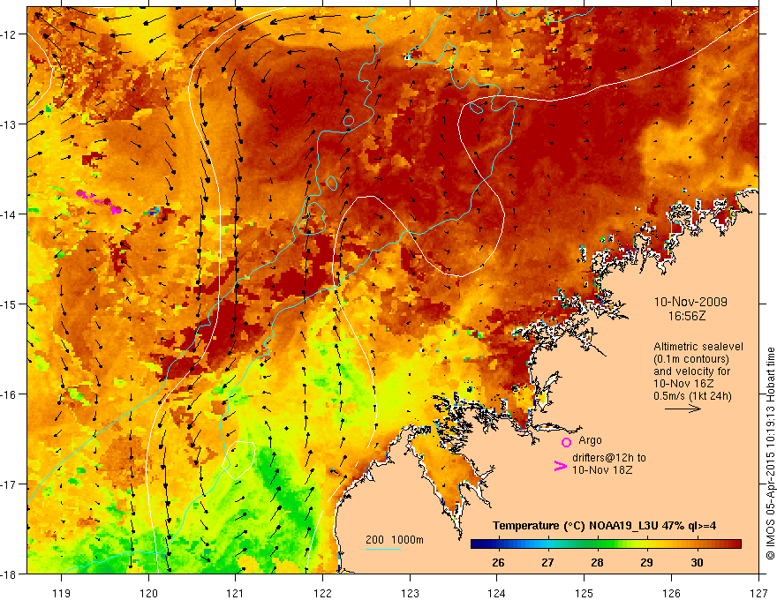
Task: Click the 'and velocity for' text
Action: click(x=691, y=371)
